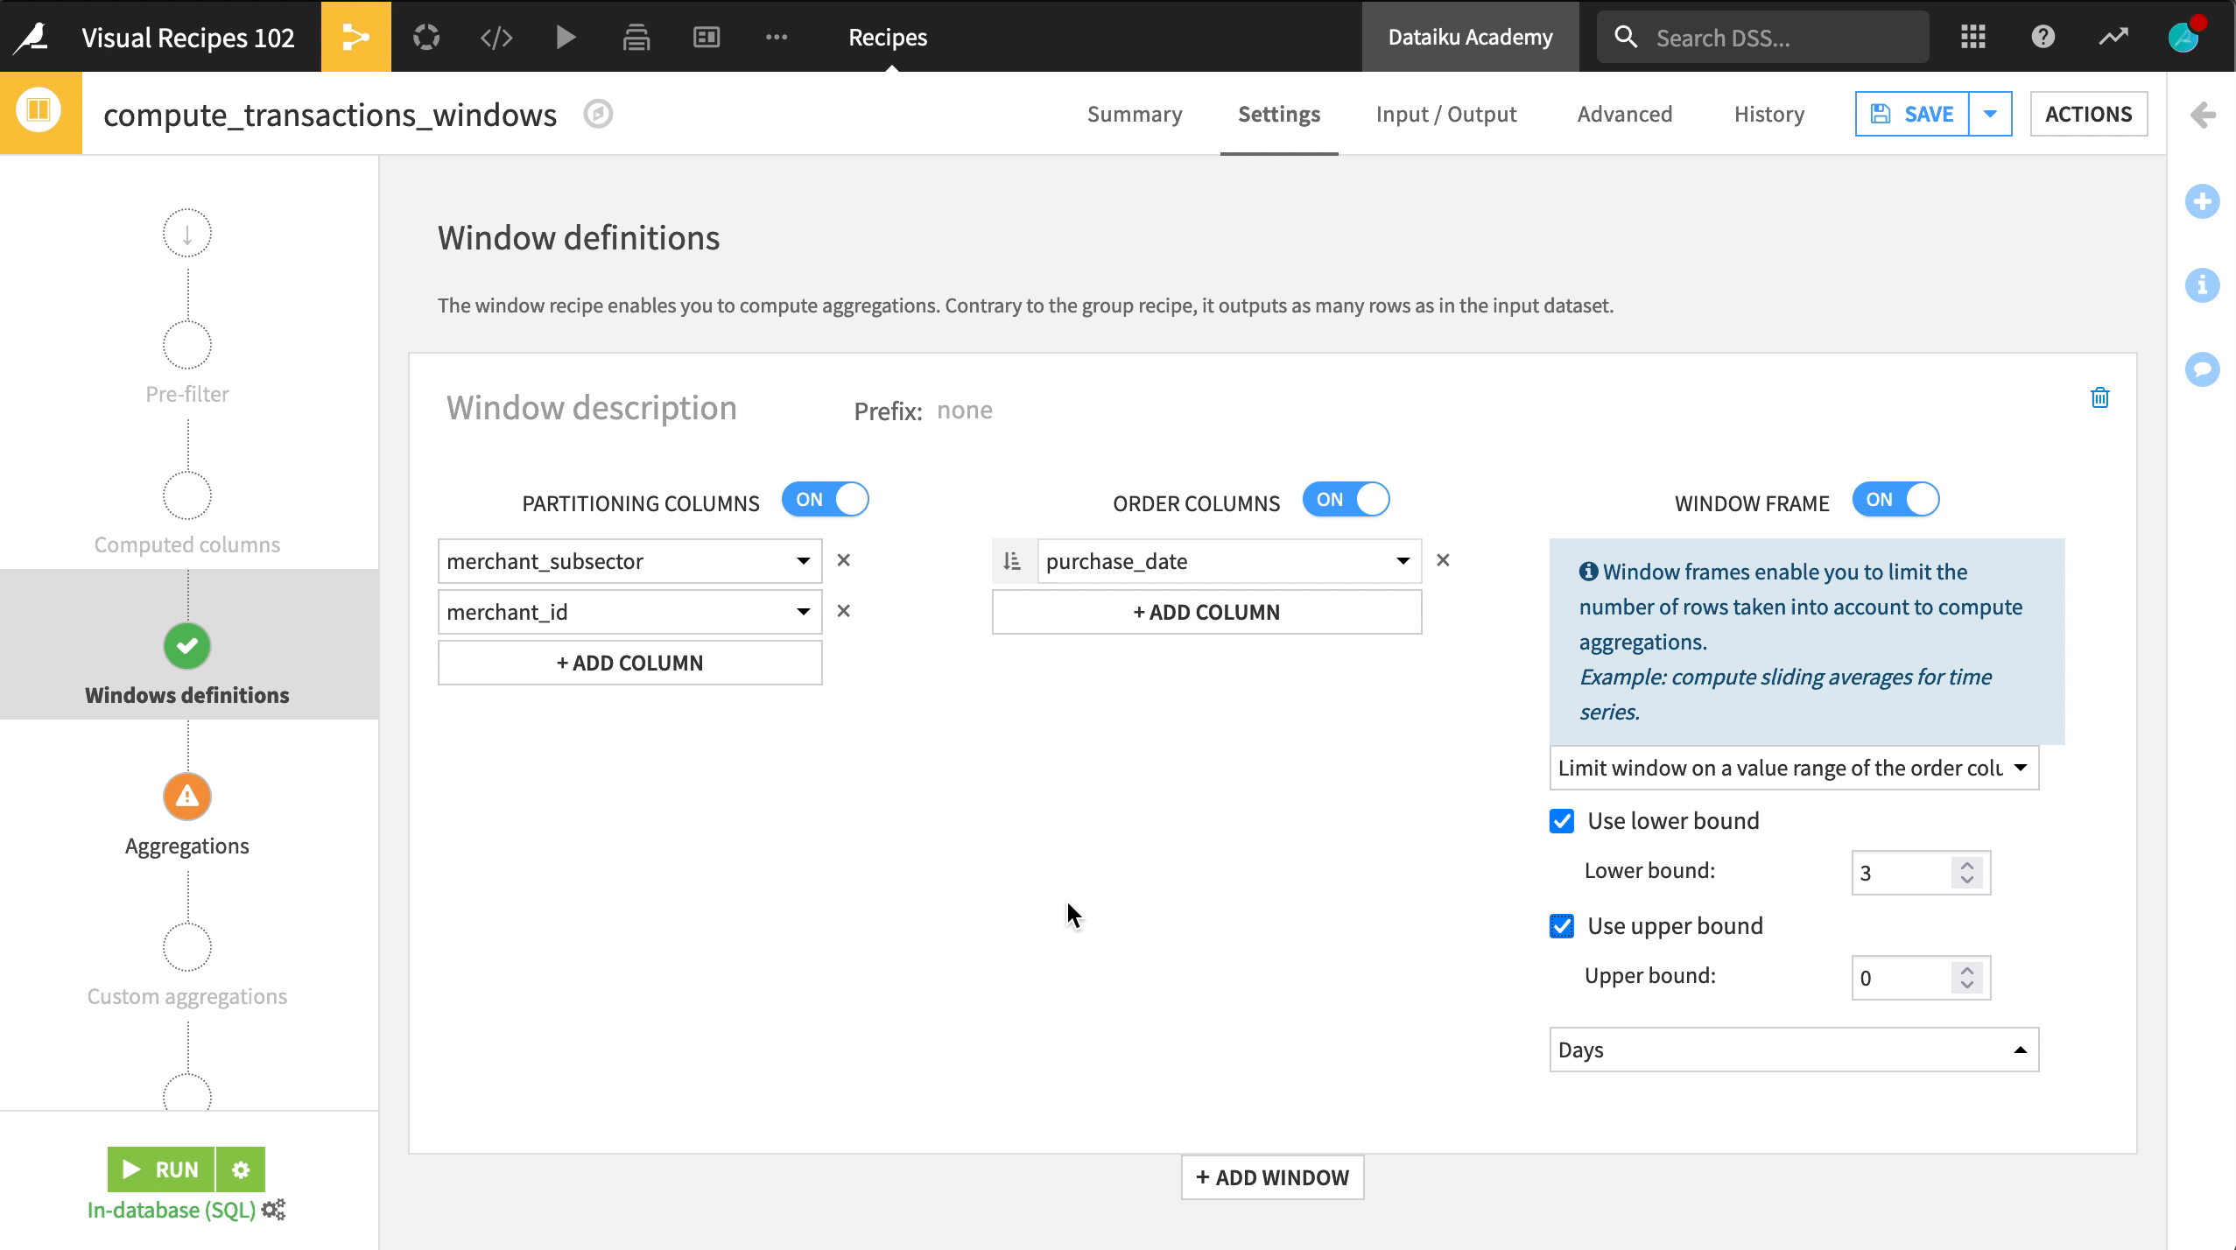Screen dimensions: 2236x1250
Task: Delete the window description using the trash icon
Action: pyautogui.click(x=2099, y=398)
